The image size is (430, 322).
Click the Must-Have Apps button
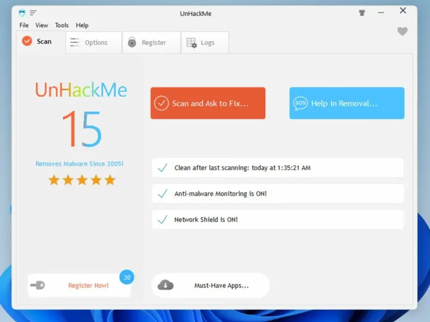pos(211,286)
